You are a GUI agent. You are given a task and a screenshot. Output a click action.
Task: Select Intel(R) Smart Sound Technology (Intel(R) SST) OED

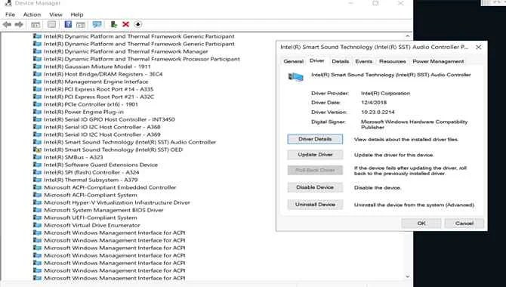point(113,150)
